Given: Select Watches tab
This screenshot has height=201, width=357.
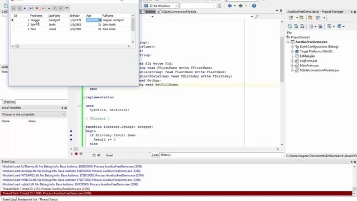Looking at the screenshot, I should 9,102.
